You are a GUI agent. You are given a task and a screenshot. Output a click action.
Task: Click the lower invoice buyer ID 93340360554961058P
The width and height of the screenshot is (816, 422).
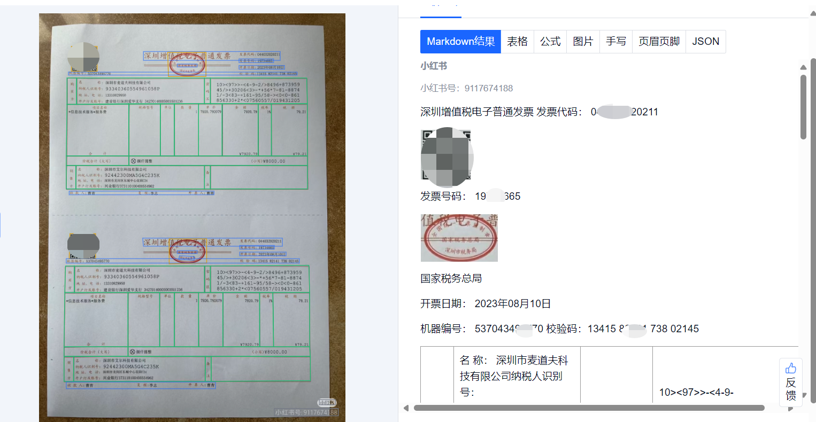tap(131, 277)
